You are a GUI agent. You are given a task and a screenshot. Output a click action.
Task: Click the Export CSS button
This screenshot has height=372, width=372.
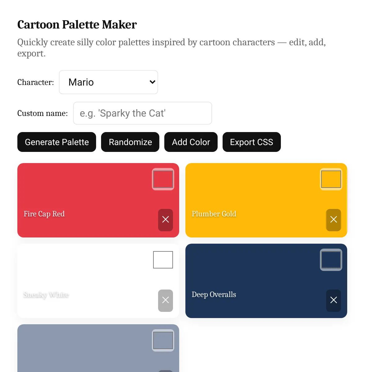[252, 142]
